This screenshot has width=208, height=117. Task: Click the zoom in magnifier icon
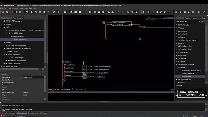[x=128, y=12]
